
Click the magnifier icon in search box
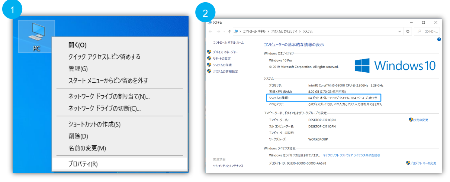[x=420, y=32]
